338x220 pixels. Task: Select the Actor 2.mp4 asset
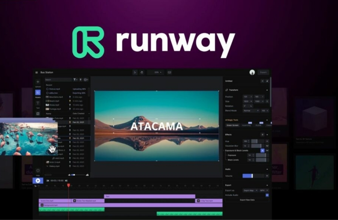click(65, 162)
